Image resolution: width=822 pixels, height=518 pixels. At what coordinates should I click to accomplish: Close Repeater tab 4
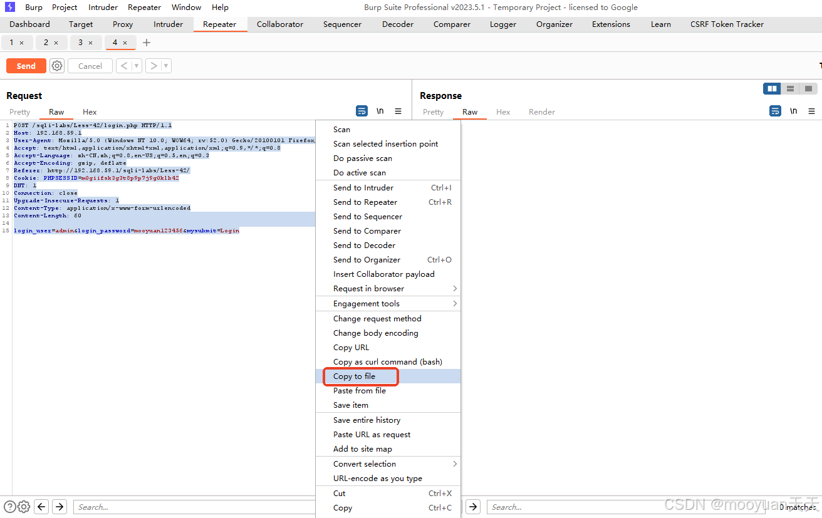(x=125, y=43)
